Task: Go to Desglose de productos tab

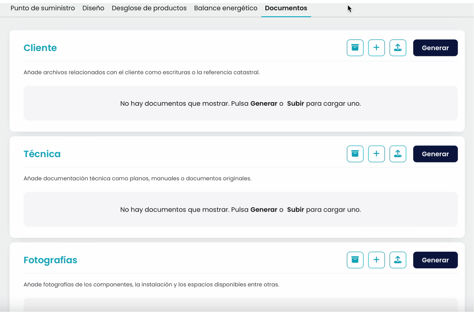Action: pyautogui.click(x=149, y=8)
